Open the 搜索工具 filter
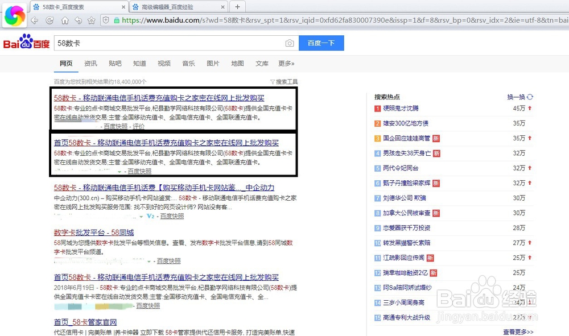569x336 pixels. tap(284, 82)
